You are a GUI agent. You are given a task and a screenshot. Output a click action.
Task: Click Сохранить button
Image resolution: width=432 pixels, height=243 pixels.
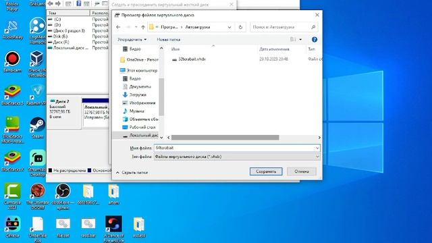click(x=266, y=171)
